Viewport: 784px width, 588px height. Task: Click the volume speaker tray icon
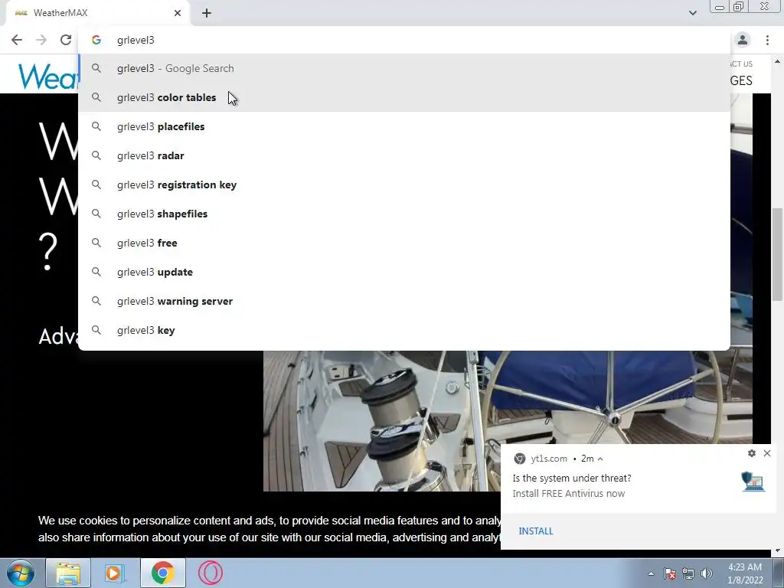(x=707, y=573)
